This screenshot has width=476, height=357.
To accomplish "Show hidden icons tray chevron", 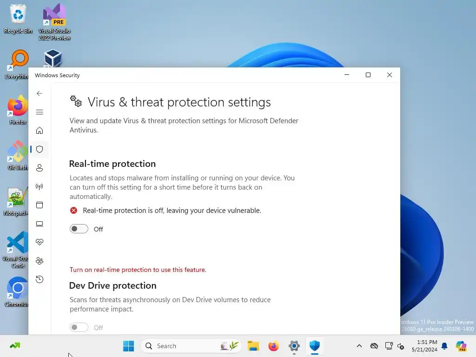I will (x=359, y=346).
